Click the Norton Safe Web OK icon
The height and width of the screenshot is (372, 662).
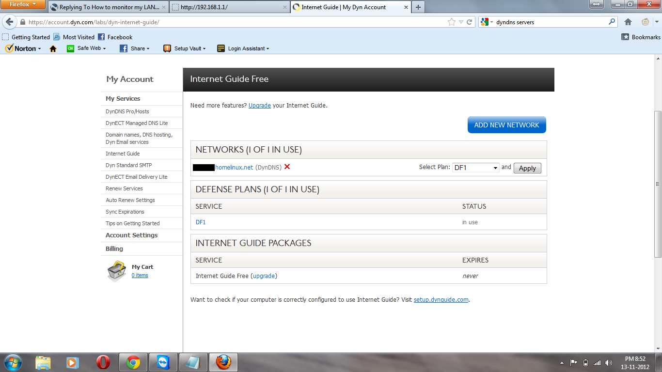tap(71, 48)
